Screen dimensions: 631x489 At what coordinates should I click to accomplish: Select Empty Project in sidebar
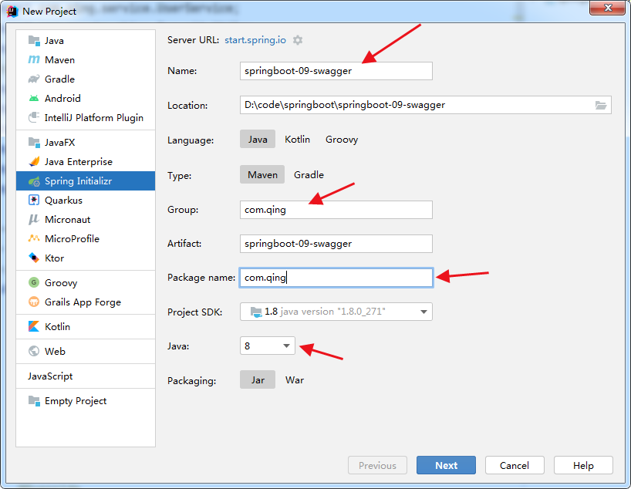click(86, 401)
